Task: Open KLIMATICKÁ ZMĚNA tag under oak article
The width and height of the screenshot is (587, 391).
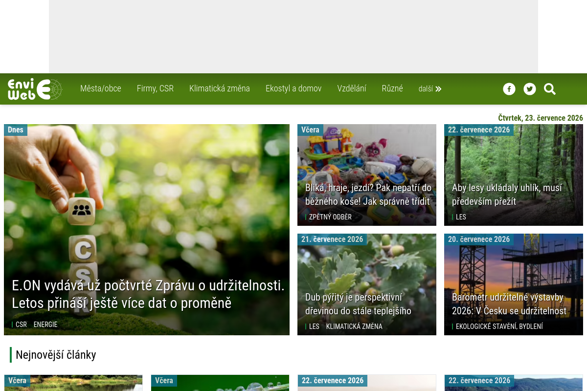Action: coord(354,326)
